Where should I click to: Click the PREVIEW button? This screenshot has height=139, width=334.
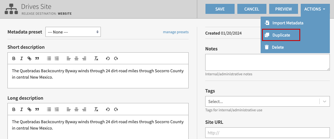click(x=284, y=9)
